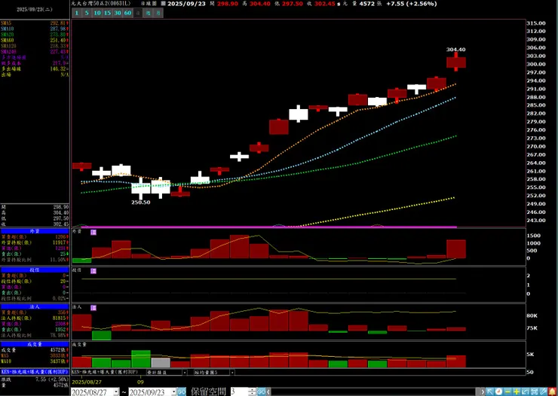Click the GO button after 保留空間 field
Viewport: 558px width, 396px height.
[261, 391]
